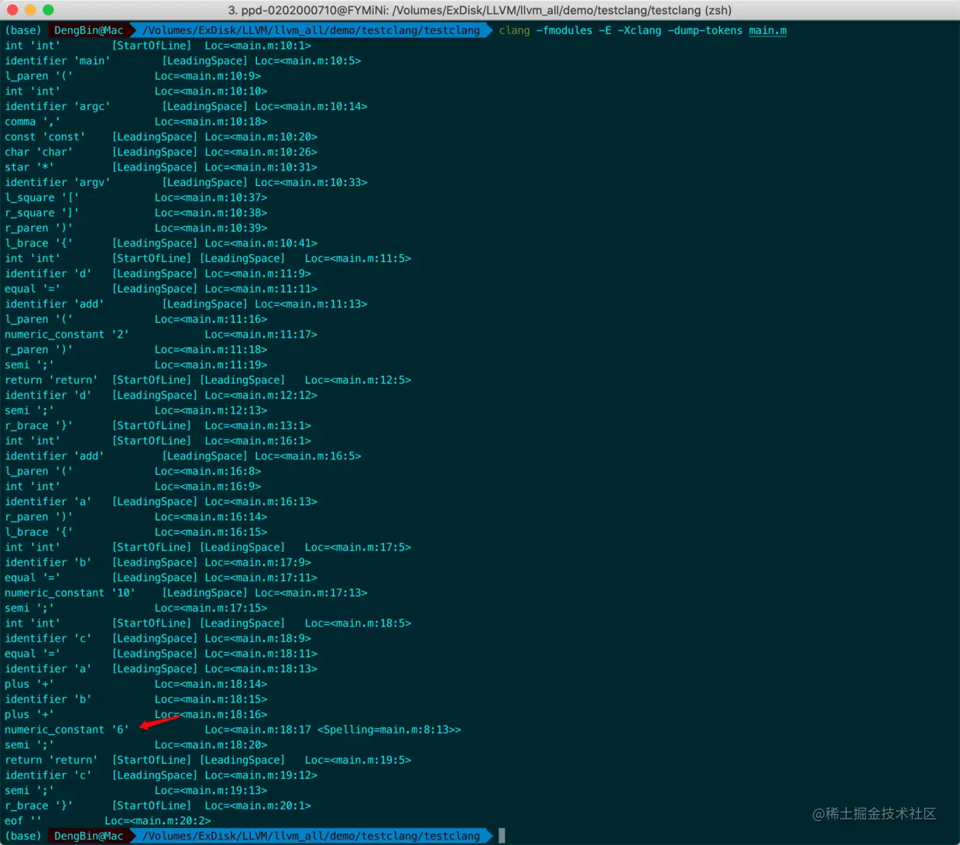Image resolution: width=960 pixels, height=845 pixels.
Task: Click the l_brace '{' line at Loc 10:41
Action: (161, 243)
